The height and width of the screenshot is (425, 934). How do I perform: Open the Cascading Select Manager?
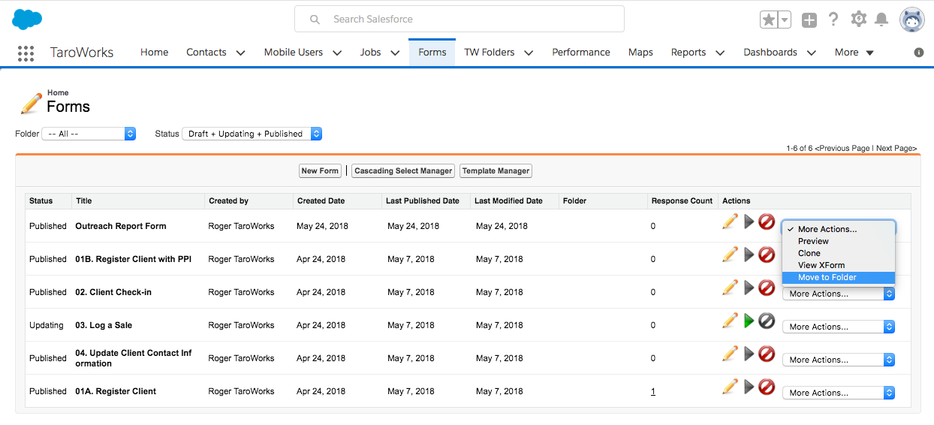point(403,171)
